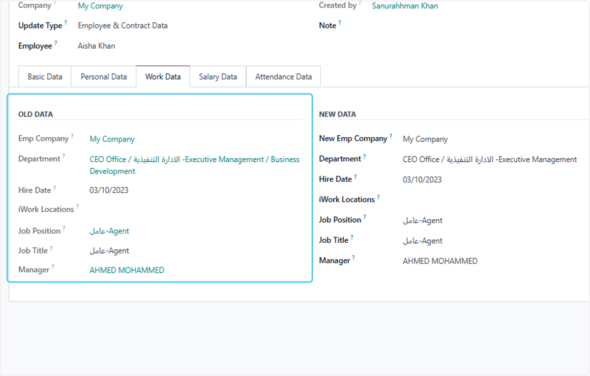This screenshot has width=590, height=376.
Task: Click the iWork Locations help icon in New Data
Action: (378, 197)
